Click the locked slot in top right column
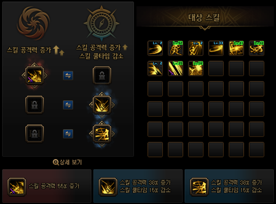Image resolution: width=276 pixels, height=204 pixels. point(102,76)
